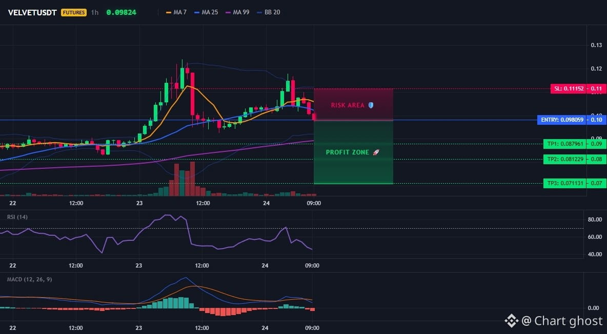Select the FUTURES badge
The height and width of the screenshot is (334, 607).
coord(73,12)
